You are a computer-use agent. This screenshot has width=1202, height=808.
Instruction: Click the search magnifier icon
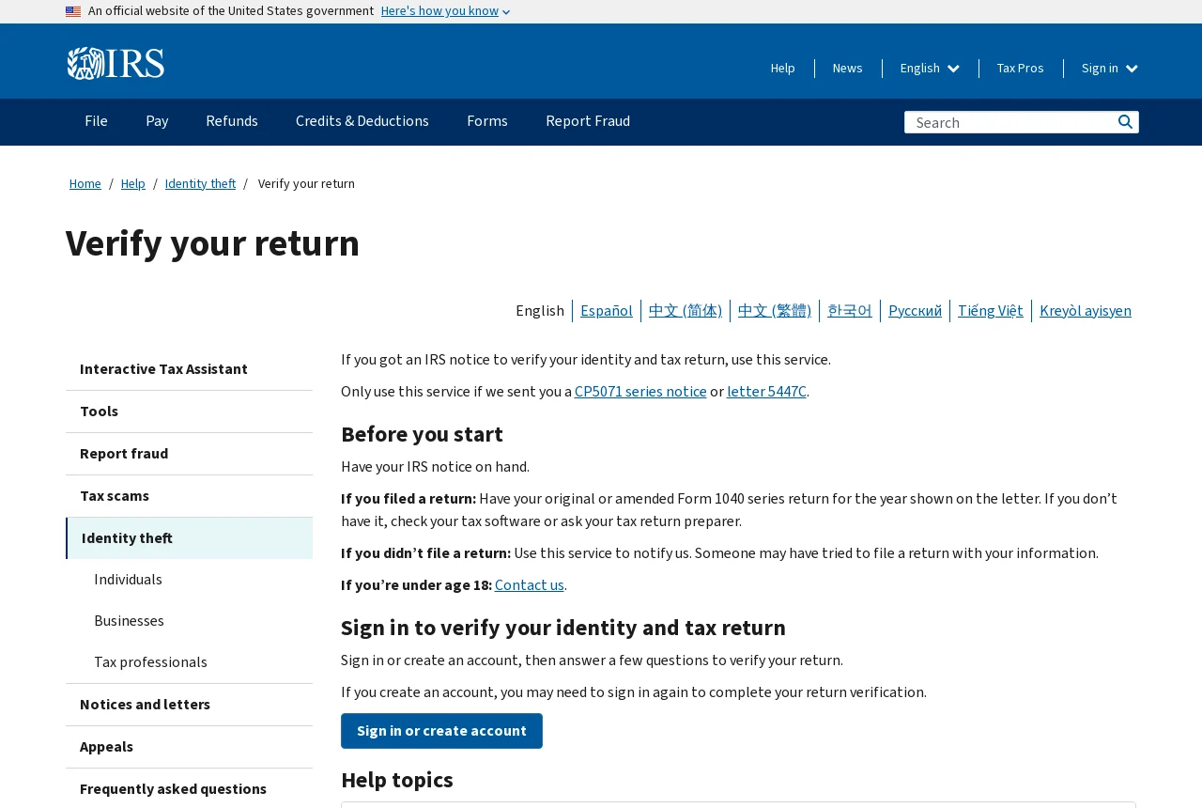(x=1125, y=122)
